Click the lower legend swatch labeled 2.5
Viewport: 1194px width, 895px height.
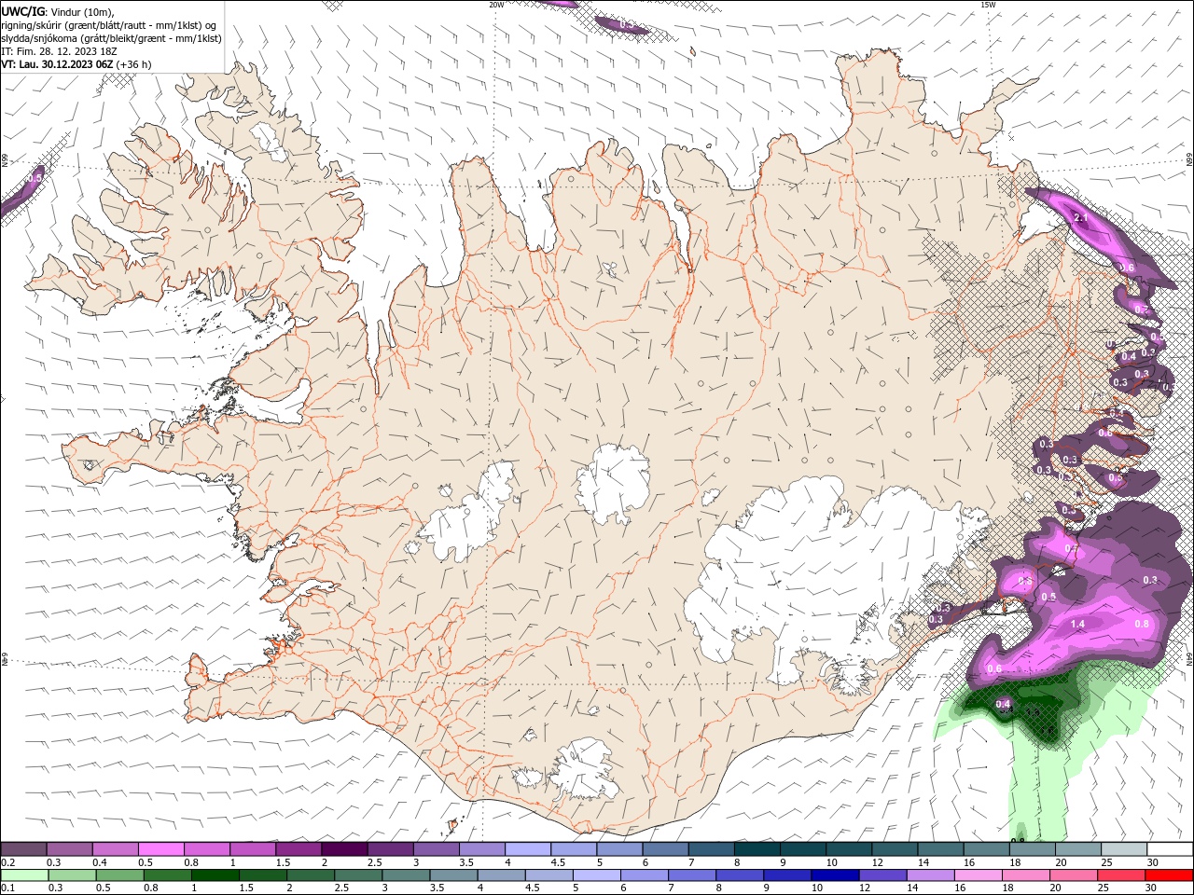coord(357,875)
